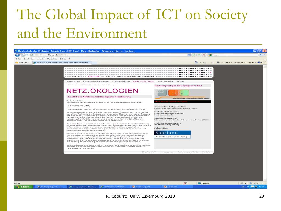
Task: Open the Kunsterziehung submenu link
Action: [x=121, y=81]
